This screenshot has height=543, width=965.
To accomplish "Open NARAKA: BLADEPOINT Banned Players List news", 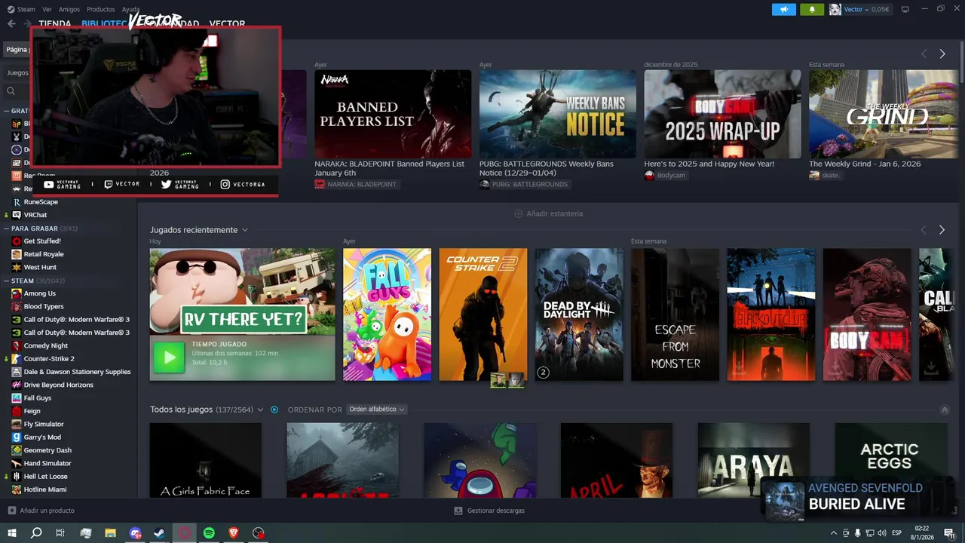I will pos(393,114).
